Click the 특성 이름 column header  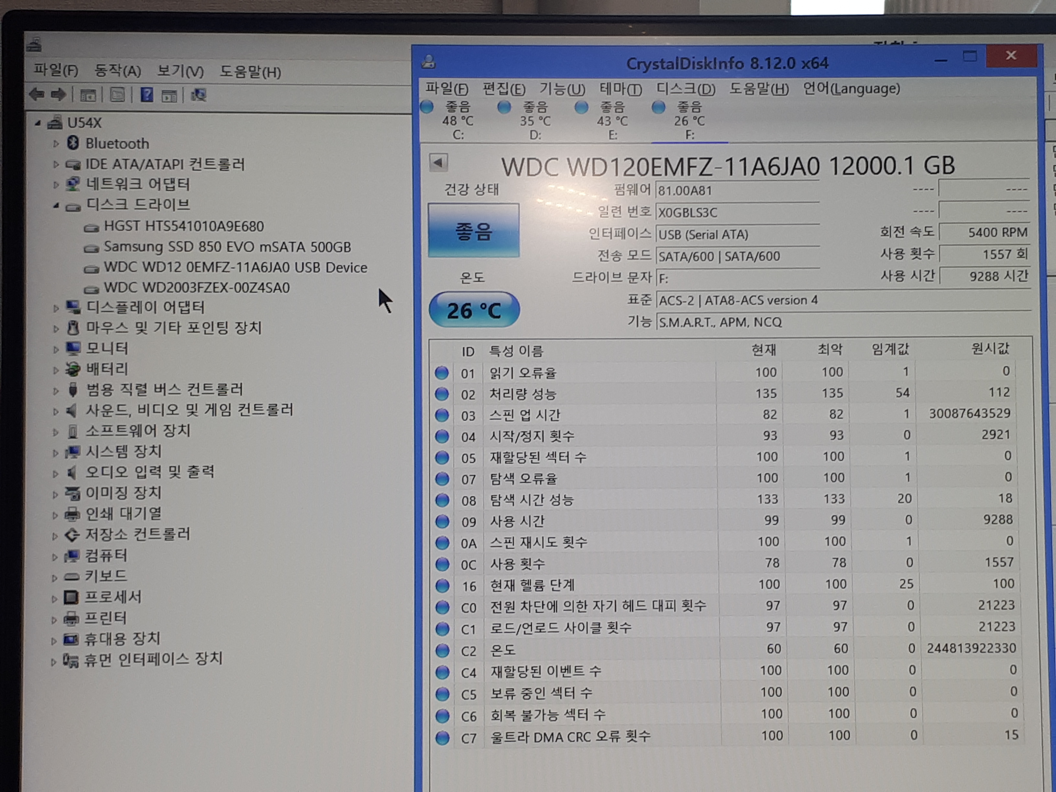(516, 351)
